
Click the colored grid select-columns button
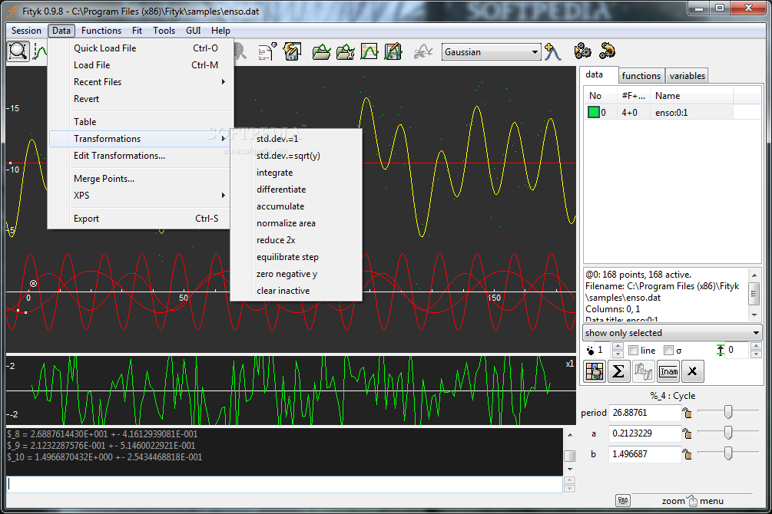click(x=595, y=371)
